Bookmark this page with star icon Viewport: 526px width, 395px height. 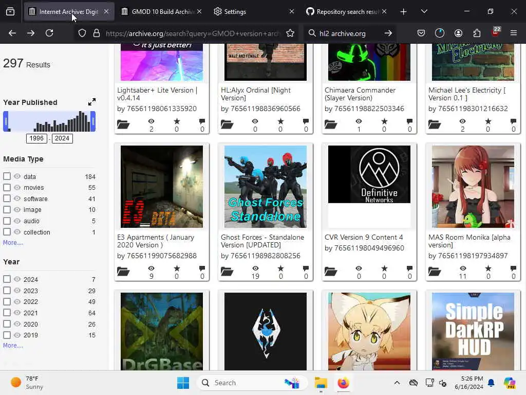(x=290, y=33)
